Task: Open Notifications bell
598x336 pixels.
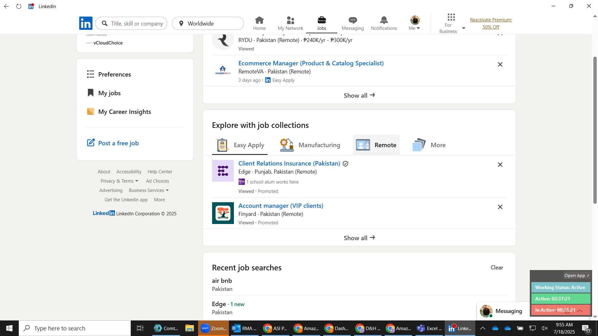Action: click(x=384, y=23)
